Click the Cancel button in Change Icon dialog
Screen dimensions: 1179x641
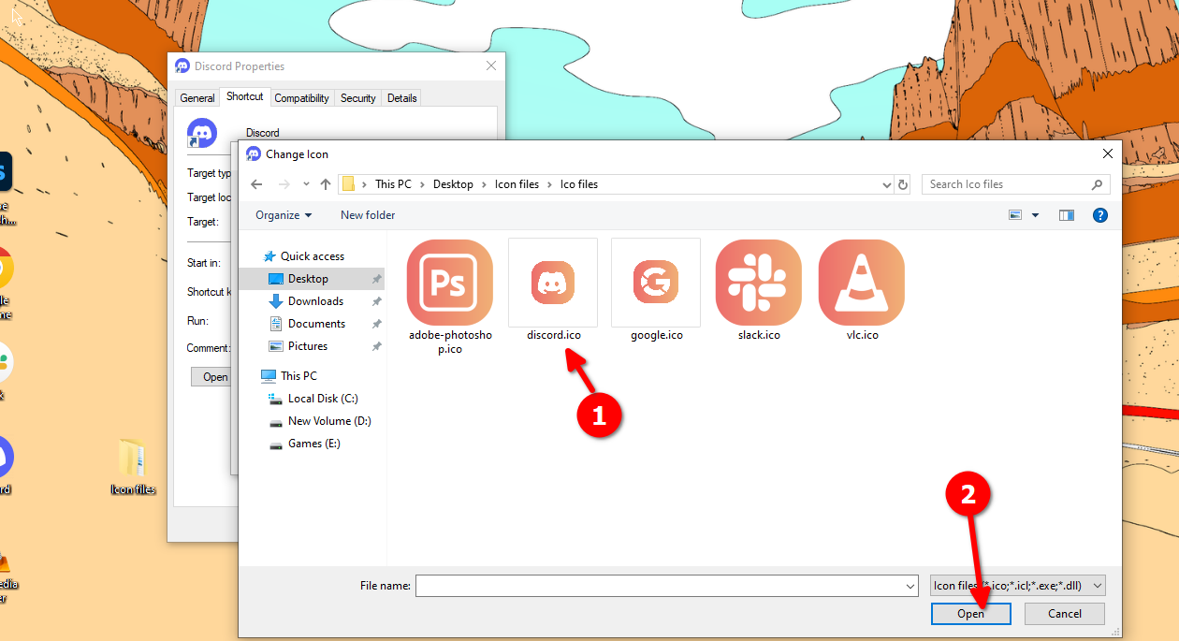coord(1065,614)
